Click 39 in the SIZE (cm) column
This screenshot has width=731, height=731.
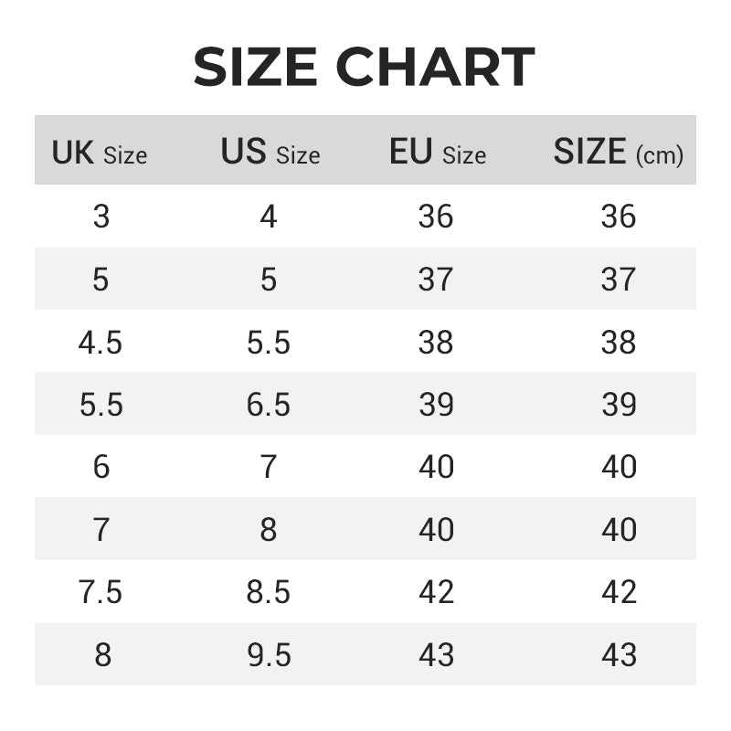[619, 405]
